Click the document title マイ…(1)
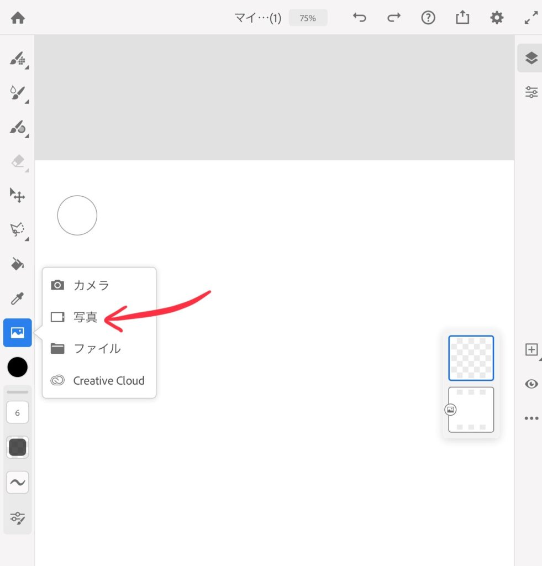Image resolution: width=542 pixels, height=566 pixels. [x=257, y=18]
